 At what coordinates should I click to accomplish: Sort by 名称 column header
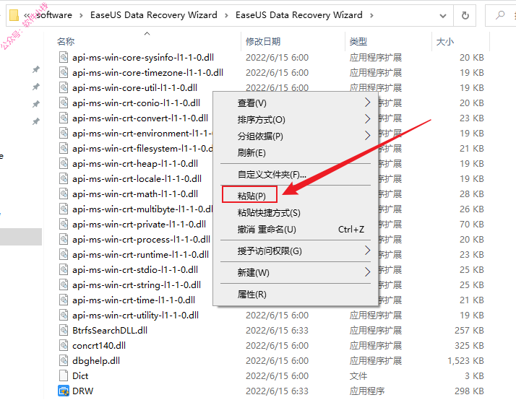66,42
